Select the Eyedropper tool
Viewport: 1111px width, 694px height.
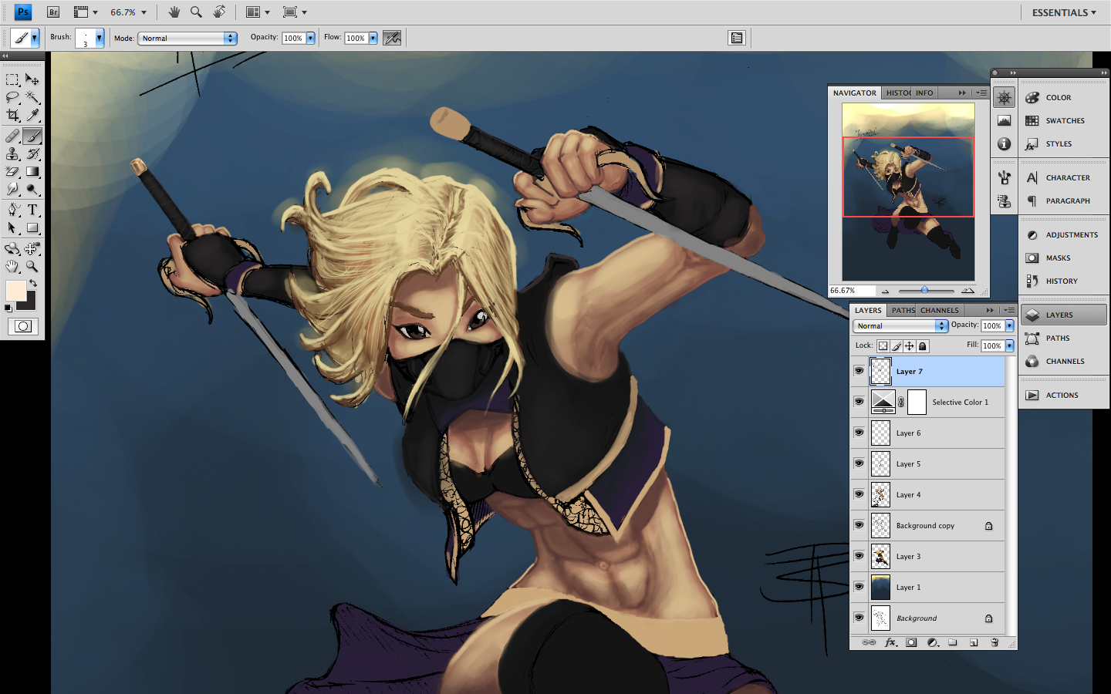pos(32,115)
